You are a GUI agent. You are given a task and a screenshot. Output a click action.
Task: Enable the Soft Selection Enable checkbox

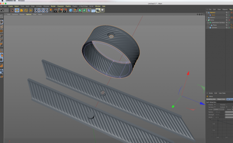coord(215,105)
